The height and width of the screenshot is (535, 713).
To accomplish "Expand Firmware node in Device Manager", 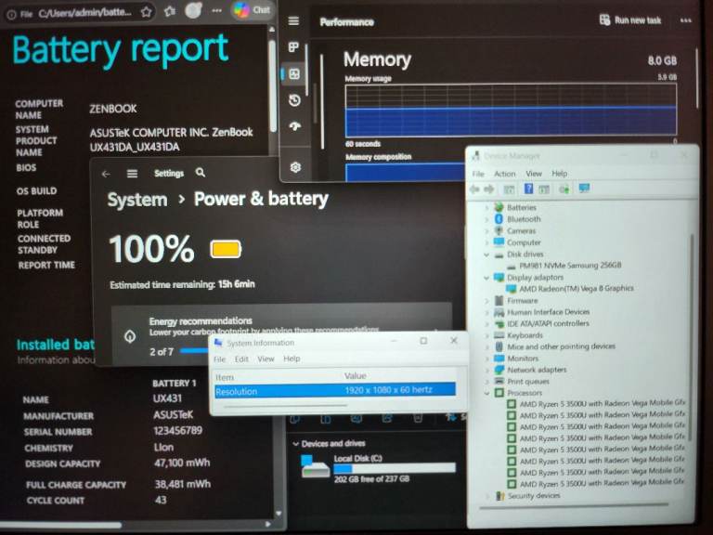I will (487, 301).
